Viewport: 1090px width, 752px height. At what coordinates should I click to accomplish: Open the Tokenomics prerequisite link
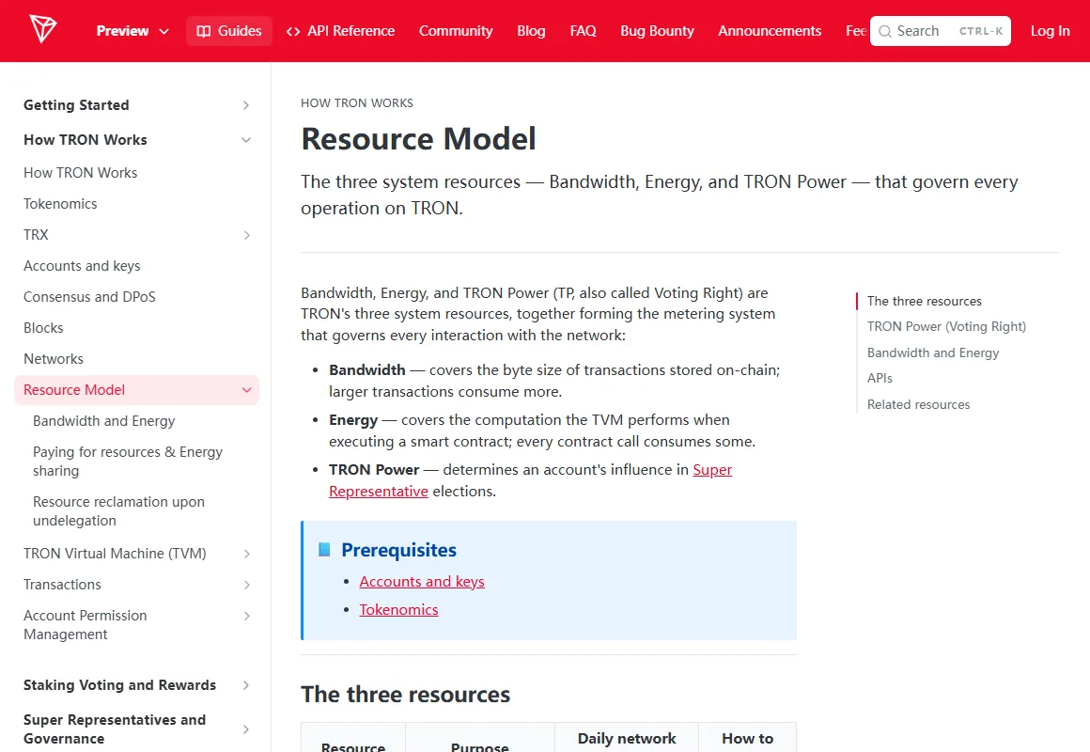click(x=399, y=610)
